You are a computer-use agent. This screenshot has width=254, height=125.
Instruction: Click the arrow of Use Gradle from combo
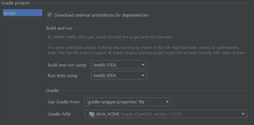[x=167, y=102]
